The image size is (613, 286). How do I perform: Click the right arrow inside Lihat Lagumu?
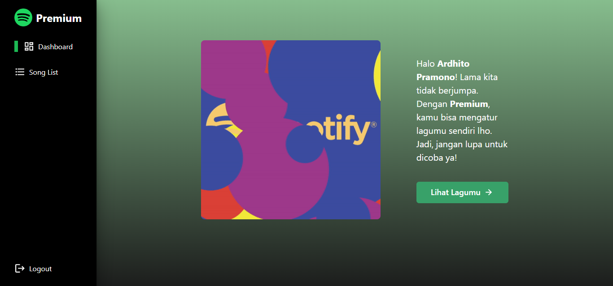[x=489, y=192]
